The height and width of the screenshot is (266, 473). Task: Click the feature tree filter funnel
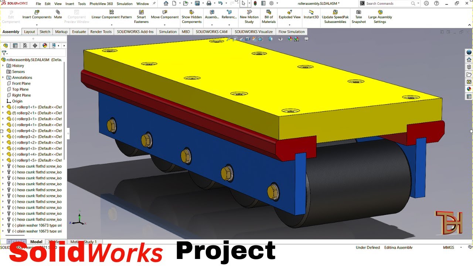4,53
